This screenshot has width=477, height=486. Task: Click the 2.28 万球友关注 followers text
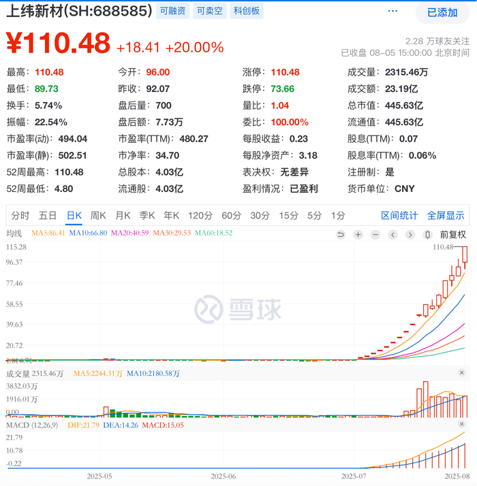pos(437,41)
